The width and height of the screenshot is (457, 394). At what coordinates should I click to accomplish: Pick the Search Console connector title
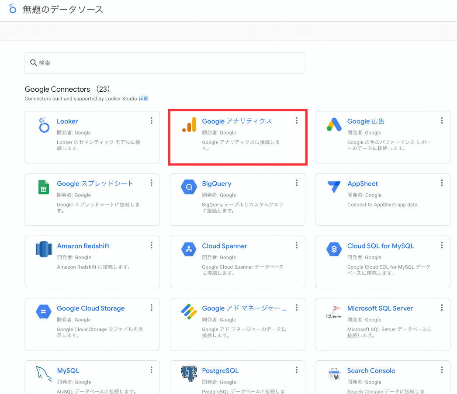(371, 371)
